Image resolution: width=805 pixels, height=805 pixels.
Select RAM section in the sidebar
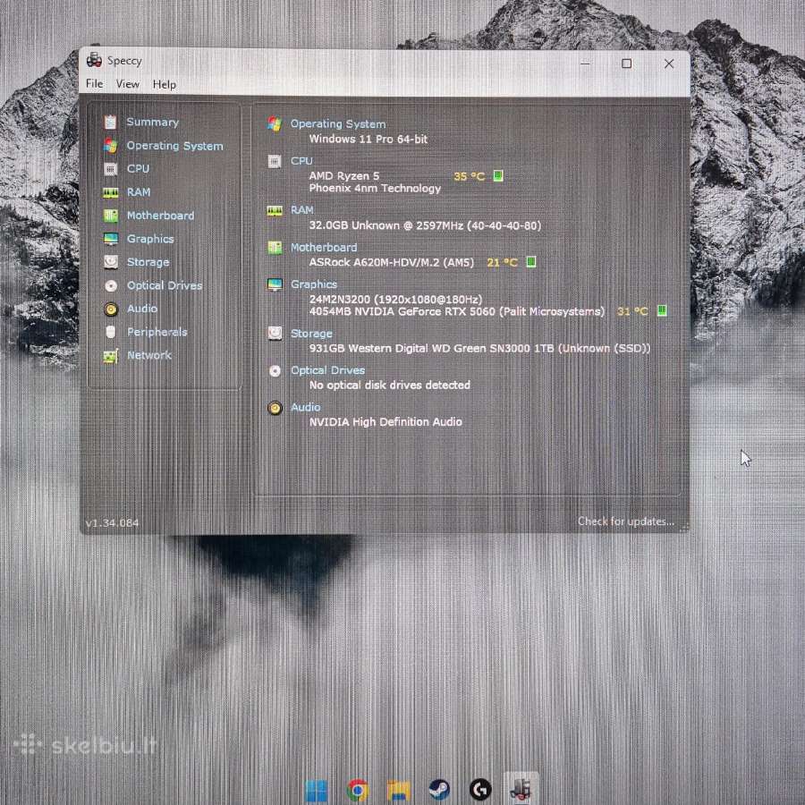pos(139,192)
